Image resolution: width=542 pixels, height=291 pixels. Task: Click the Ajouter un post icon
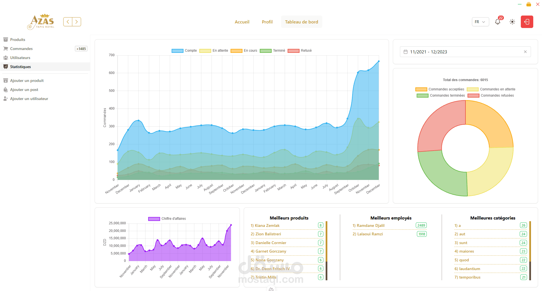tap(6, 90)
